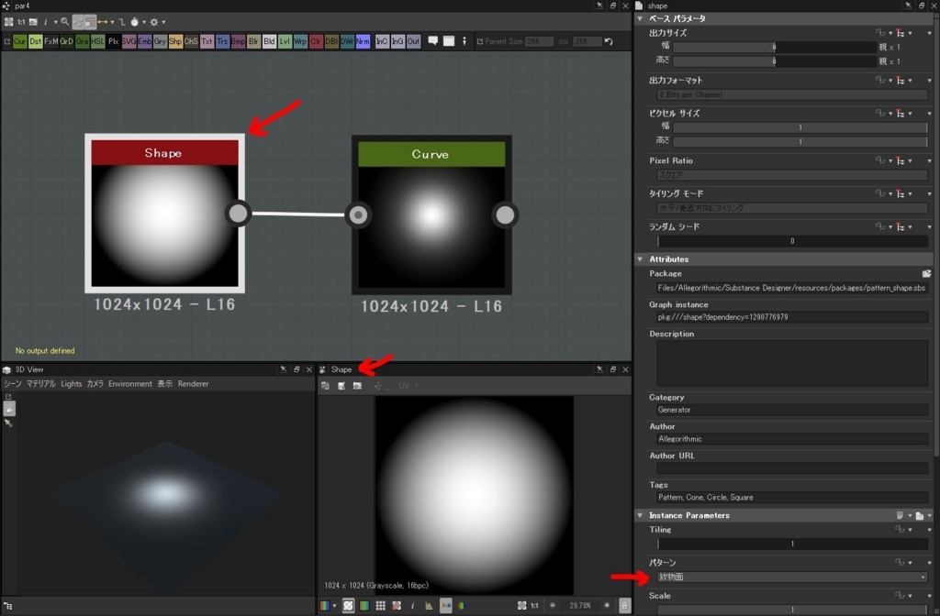Add an Output (Out) node

coord(414,41)
